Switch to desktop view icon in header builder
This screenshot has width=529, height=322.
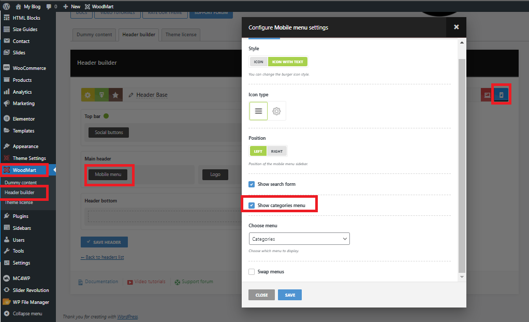pos(487,95)
